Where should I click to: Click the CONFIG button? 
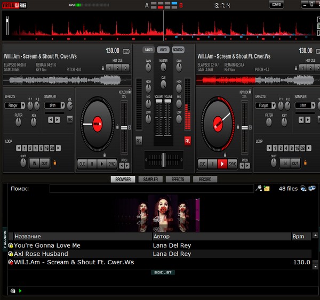276,4
